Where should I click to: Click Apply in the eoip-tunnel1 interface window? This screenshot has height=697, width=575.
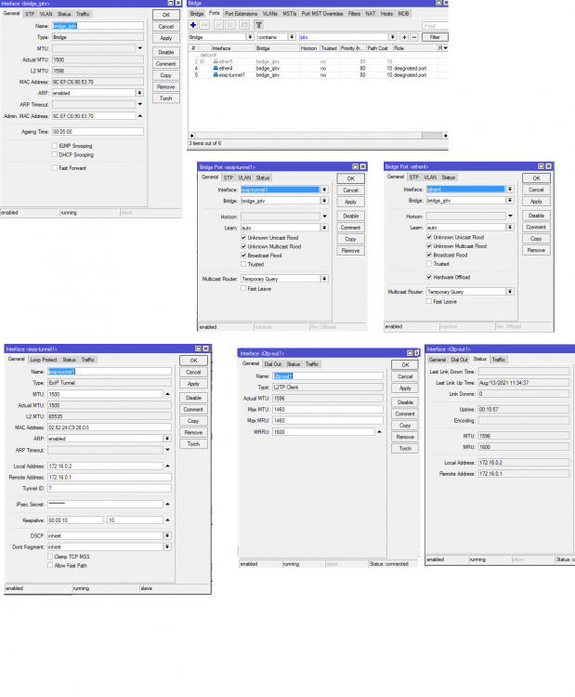(x=193, y=383)
